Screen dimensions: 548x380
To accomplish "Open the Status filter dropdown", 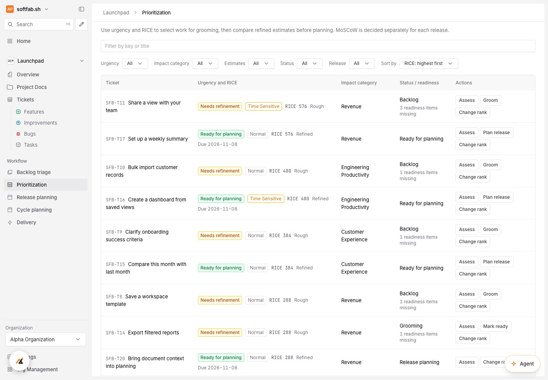I will tap(310, 63).
